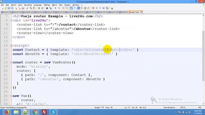Collapse the new Vue block at line 26
Screen dimensions: 205x115
point(11,96)
